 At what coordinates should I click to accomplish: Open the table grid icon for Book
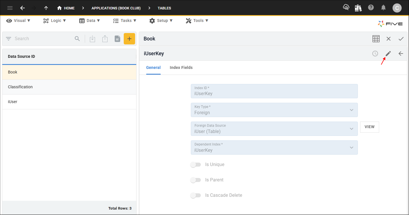point(376,39)
